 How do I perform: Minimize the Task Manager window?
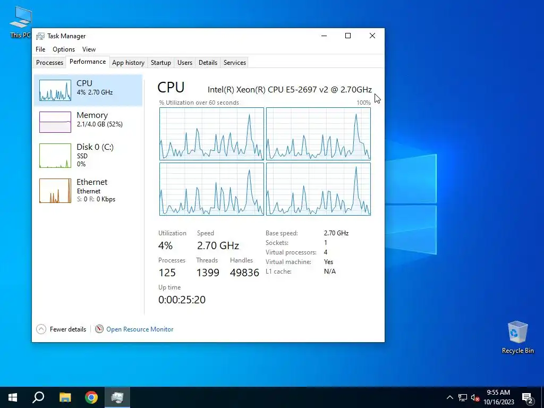point(324,36)
